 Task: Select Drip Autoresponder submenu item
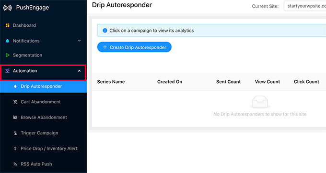tap(43, 86)
